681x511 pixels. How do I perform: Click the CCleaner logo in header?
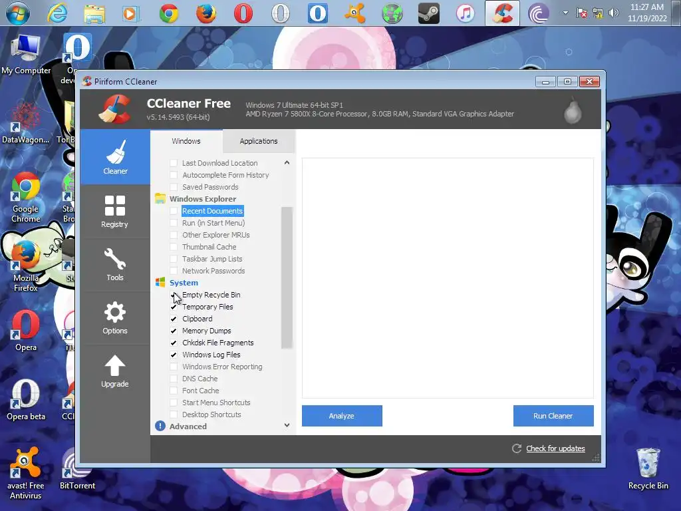tap(114, 109)
